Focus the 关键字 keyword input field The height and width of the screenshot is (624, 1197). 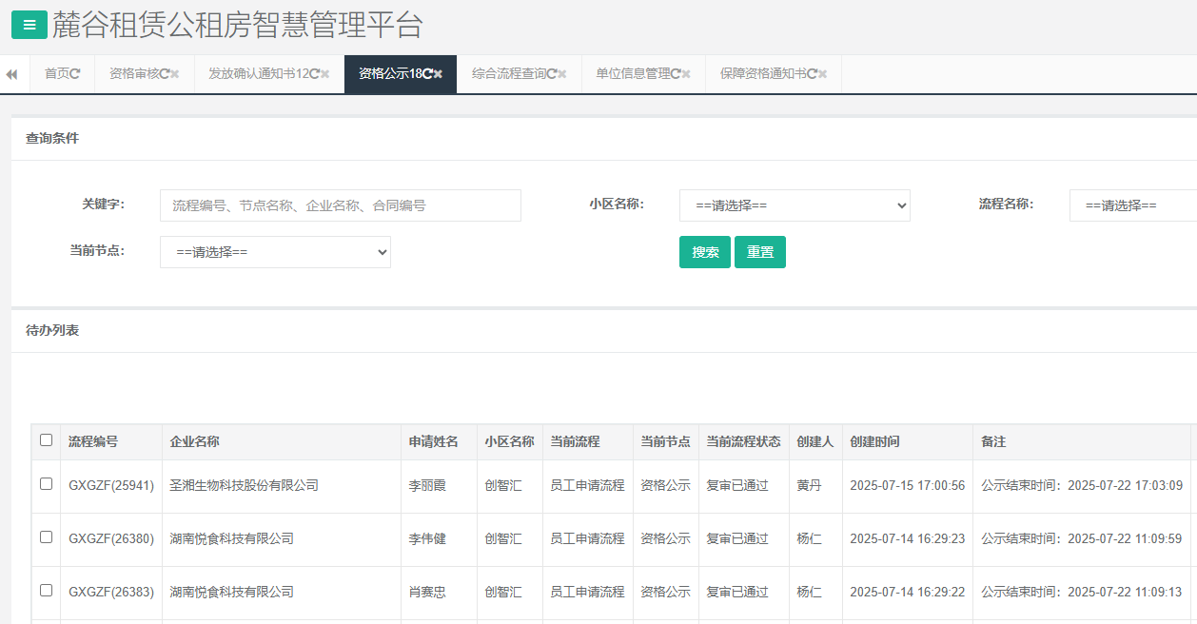tap(341, 205)
